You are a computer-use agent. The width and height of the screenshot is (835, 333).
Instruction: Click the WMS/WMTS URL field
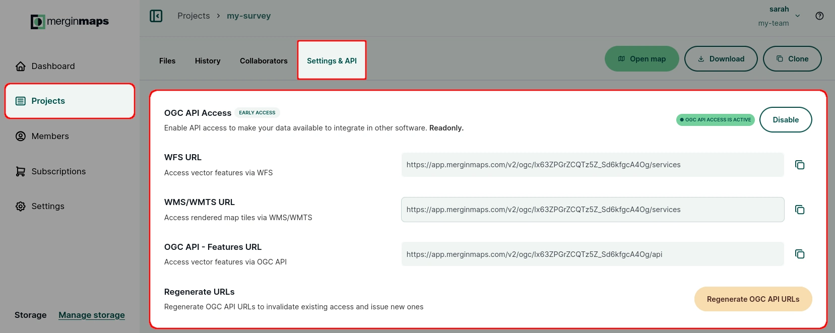[x=593, y=210]
